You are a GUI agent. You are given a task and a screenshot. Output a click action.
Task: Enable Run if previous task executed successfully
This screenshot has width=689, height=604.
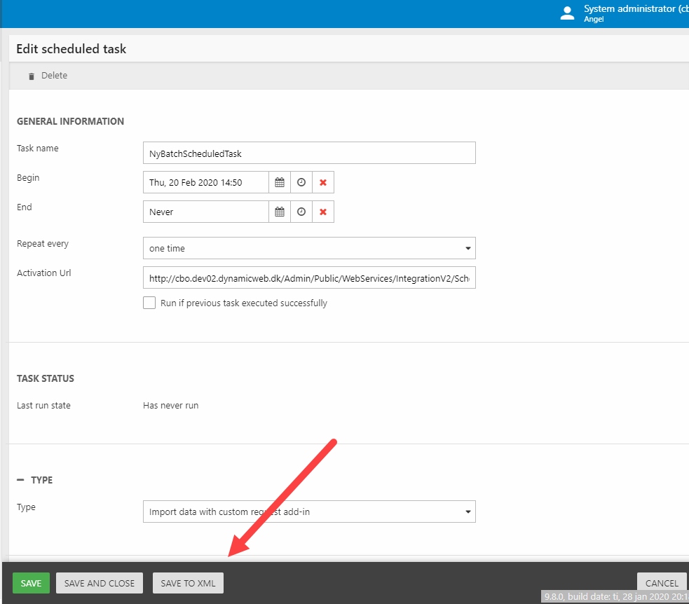tap(149, 303)
